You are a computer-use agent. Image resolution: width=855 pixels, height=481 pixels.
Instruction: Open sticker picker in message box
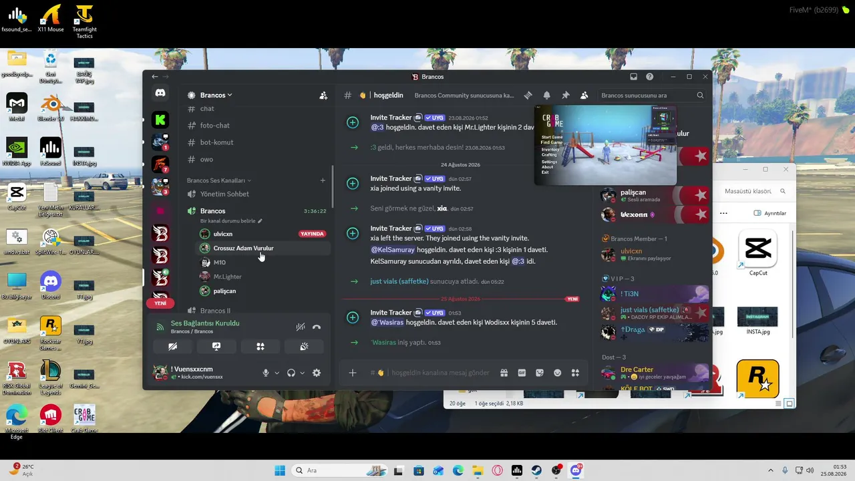[540, 373]
